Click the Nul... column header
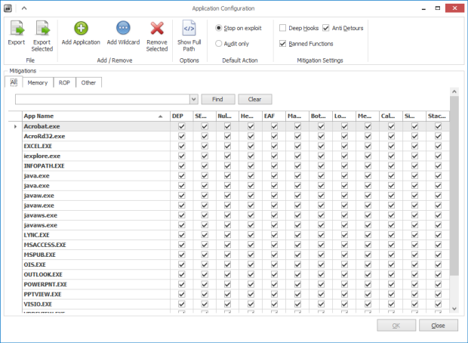The width and height of the screenshot is (468, 343). click(x=227, y=116)
